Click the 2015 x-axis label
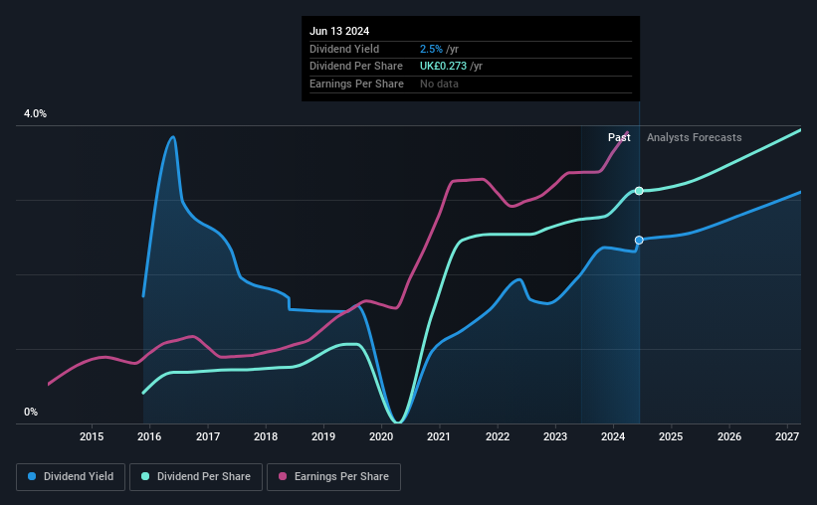817x505 pixels. 92,436
